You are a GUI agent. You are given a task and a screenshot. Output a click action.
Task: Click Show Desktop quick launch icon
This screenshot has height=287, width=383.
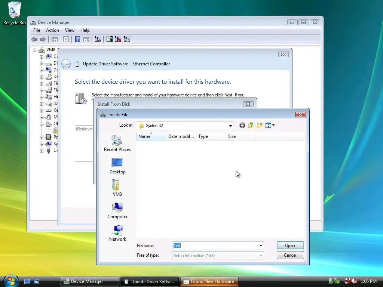(x=27, y=282)
